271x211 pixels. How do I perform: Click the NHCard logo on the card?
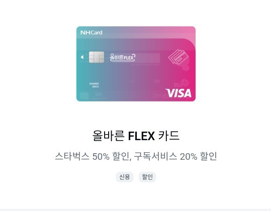coord(92,33)
